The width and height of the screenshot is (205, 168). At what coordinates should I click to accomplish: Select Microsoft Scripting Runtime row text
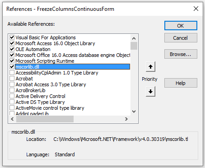45,61
